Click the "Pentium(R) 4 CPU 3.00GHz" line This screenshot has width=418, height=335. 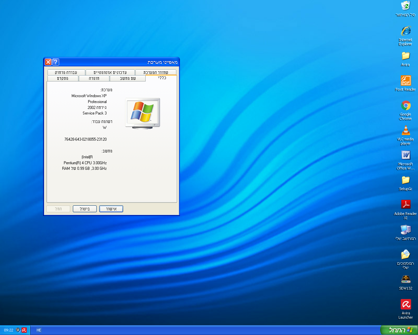[x=85, y=163]
